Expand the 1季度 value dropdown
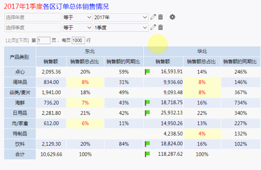This screenshot has width=261, height=170. click(121, 28)
